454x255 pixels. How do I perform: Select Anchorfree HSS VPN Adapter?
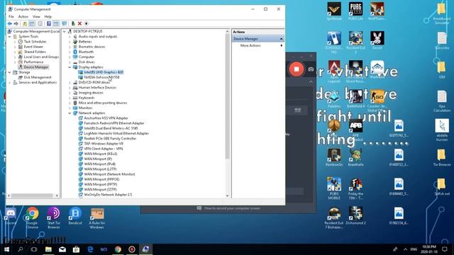point(106,118)
